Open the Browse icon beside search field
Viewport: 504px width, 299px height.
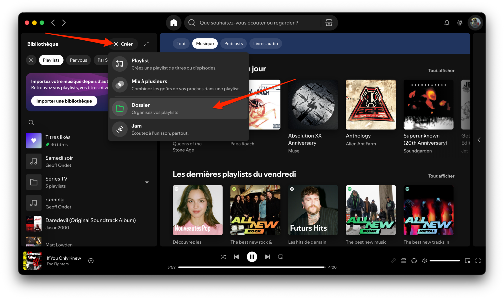[x=329, y=23]
